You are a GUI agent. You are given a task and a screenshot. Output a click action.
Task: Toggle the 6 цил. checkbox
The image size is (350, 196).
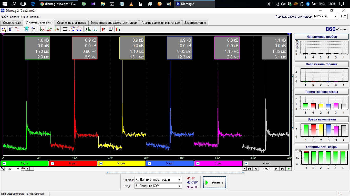[x=53, y=164]
